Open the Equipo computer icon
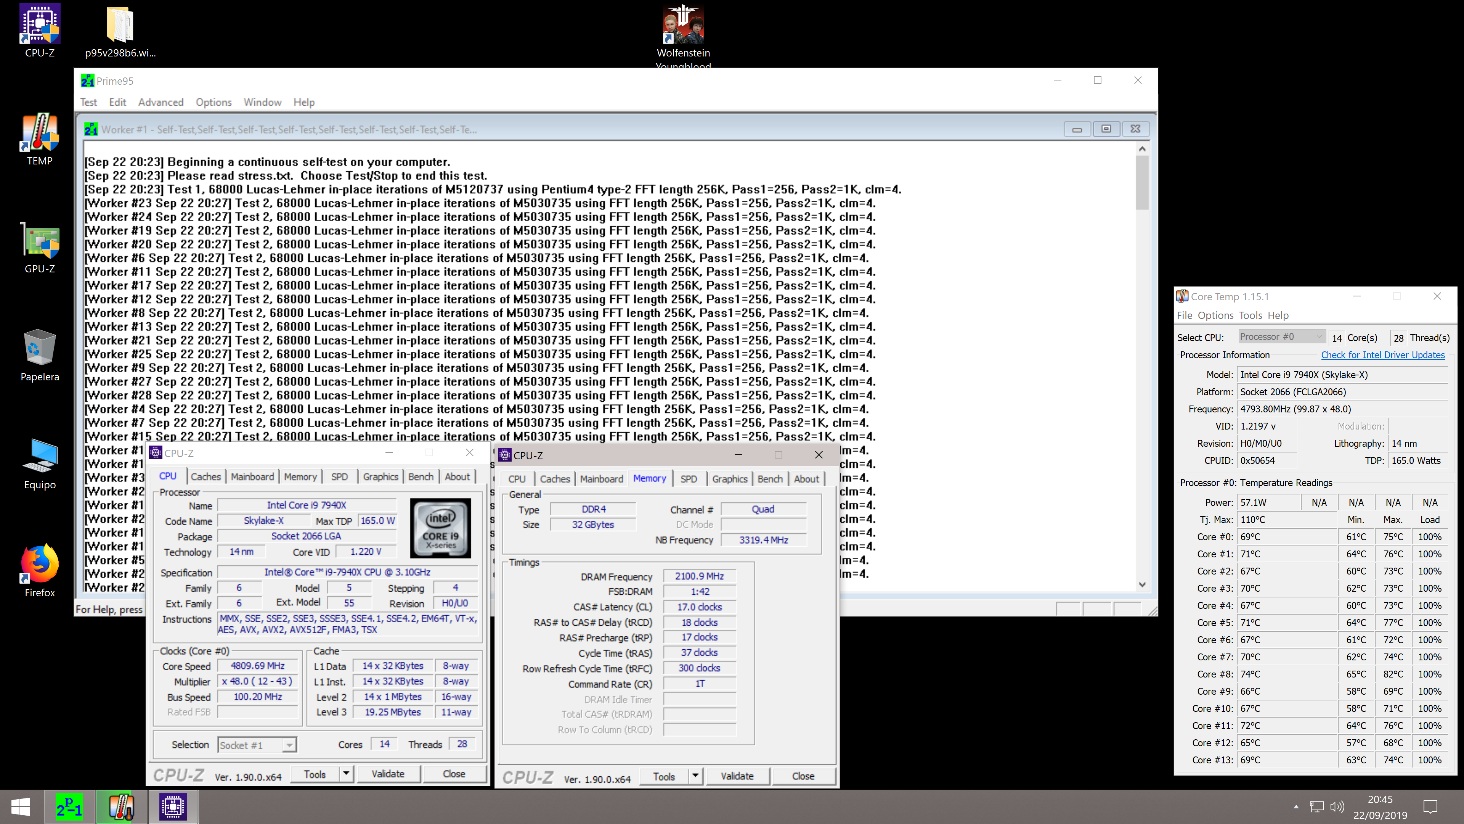Image resolution: width=1464 pixels, height=824 pixels. [40, 463]
